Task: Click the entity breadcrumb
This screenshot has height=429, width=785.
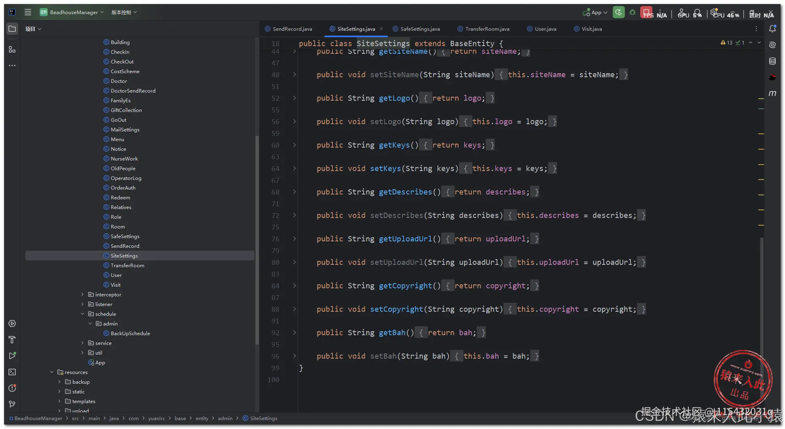Action: 202,418
